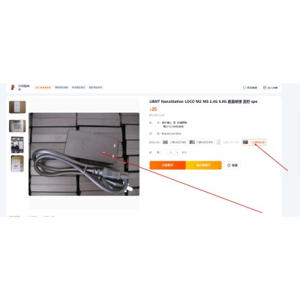Select the third product thumbnail

coord(17,145)
